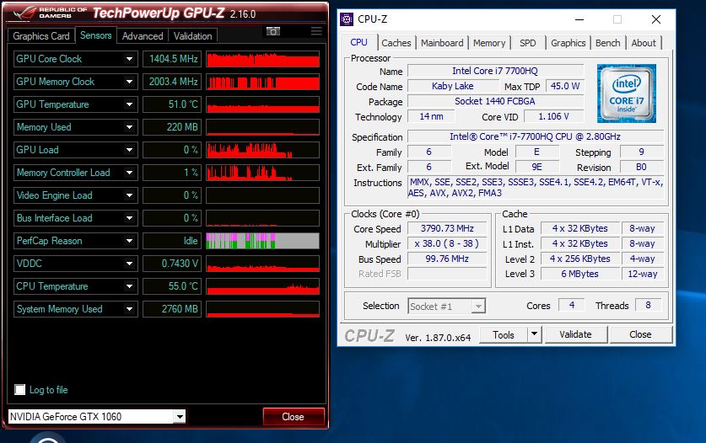Image resolution: width=706 pixels, height=443 pixels.
Task: Click the Close button in CPU-Z
Action: 641,334
